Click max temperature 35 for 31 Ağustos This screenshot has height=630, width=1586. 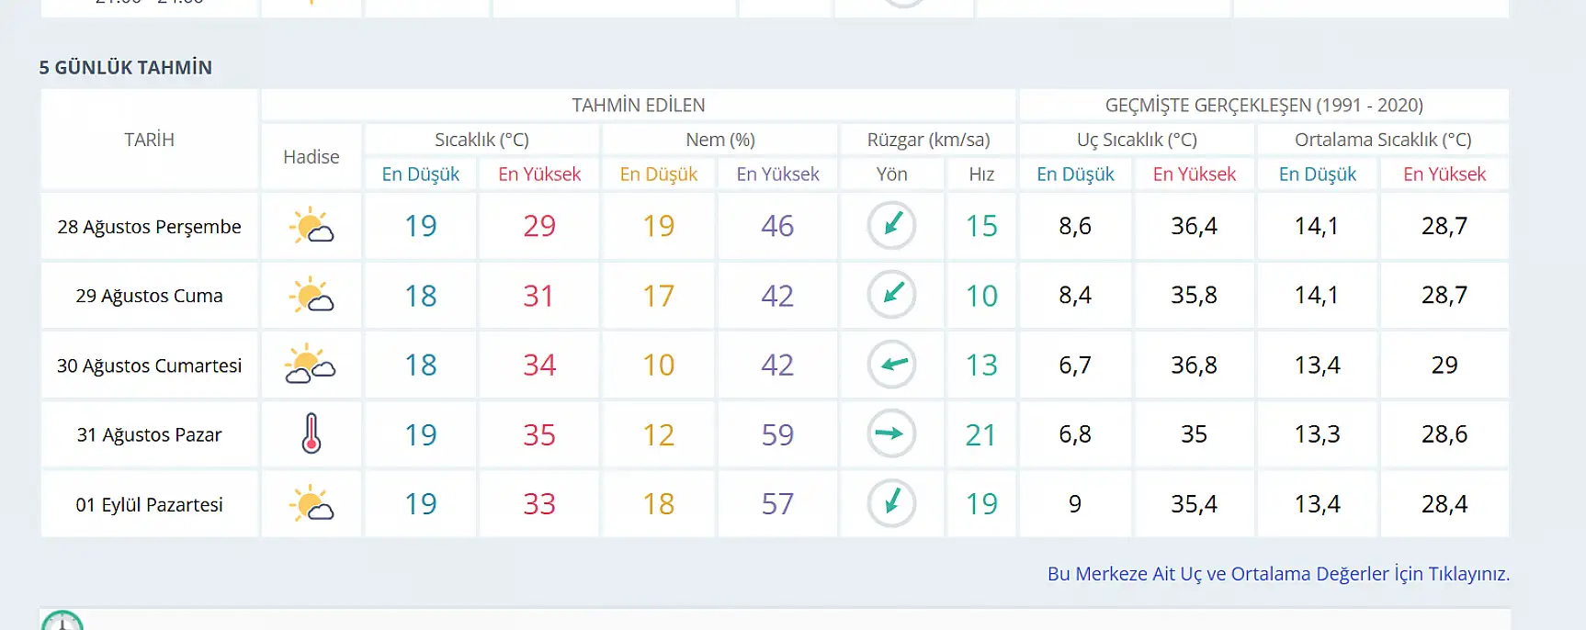pos(539,435)
